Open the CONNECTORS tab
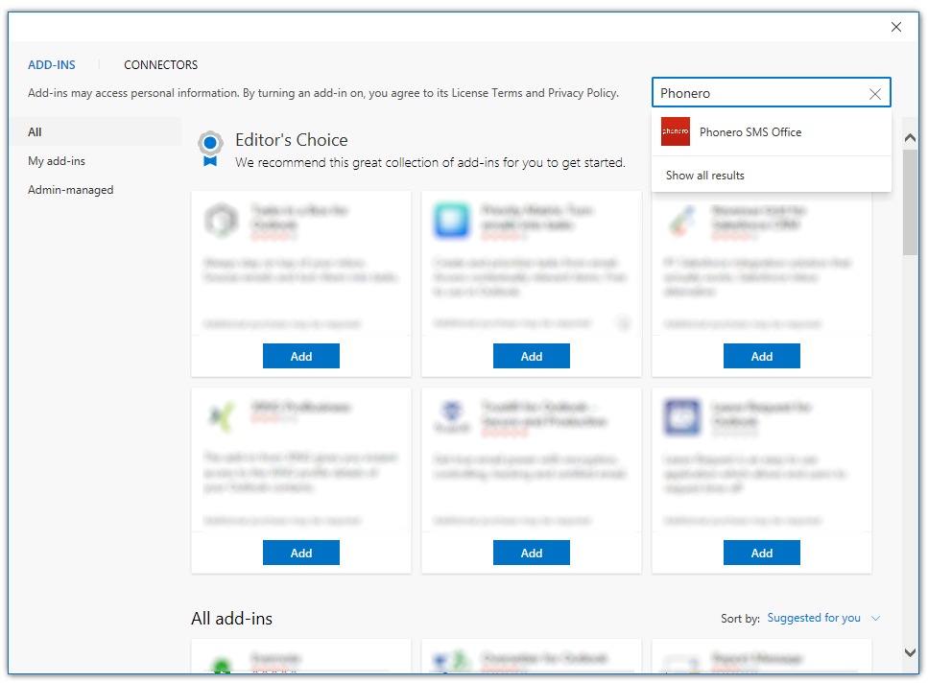928x683 pixels. pyautogui.click(x=160, y=65)
